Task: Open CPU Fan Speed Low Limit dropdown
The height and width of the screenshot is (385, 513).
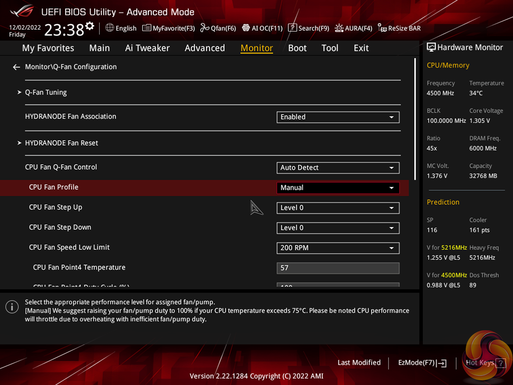Action: pos(337,248)
